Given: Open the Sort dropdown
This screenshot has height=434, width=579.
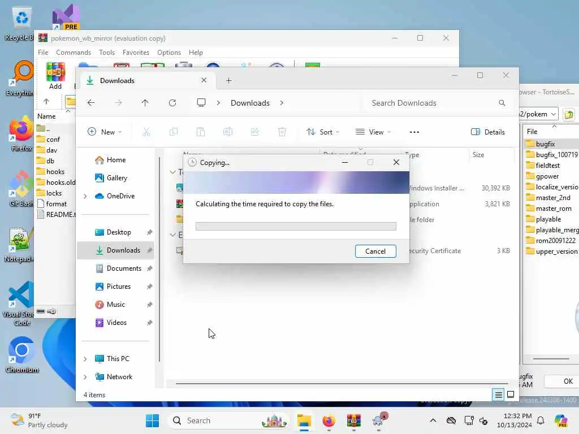Looking at the screenshot, I should (323, 132).
